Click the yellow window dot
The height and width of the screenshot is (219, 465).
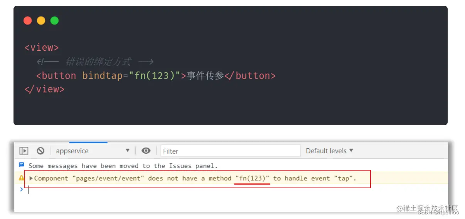(41, 21)
